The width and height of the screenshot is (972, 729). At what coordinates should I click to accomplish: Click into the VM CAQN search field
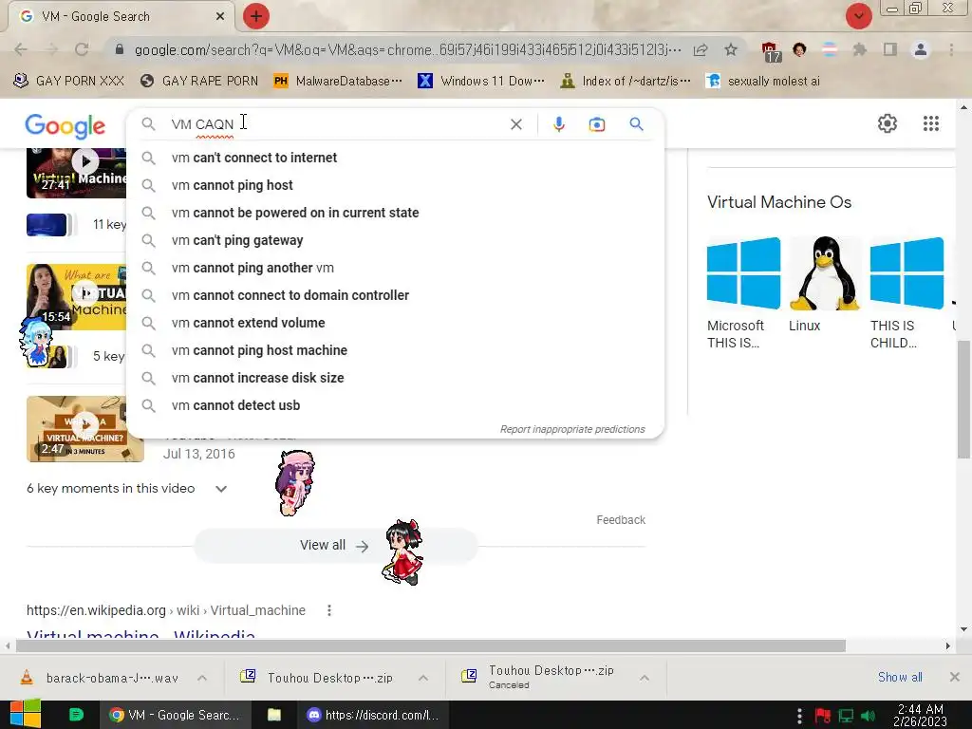335,124
